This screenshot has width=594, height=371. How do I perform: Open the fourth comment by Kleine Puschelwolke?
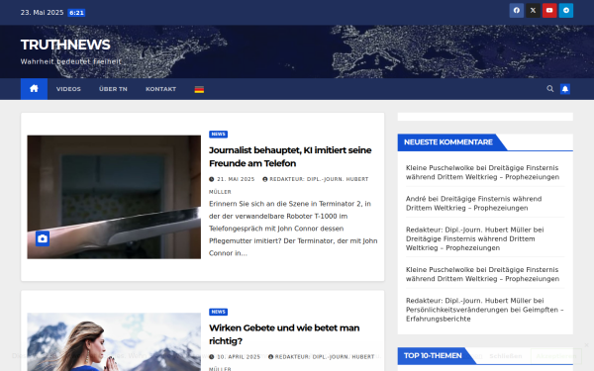[x=482, y=274]
